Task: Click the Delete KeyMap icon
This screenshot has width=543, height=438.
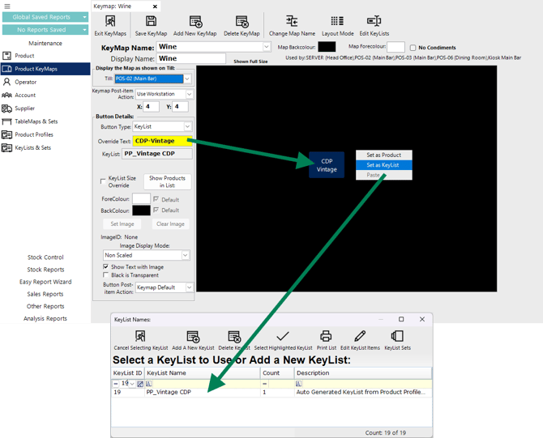Action: coord(242,25)
